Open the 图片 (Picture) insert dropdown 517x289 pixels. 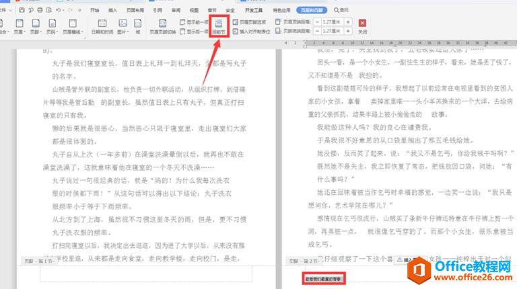click(x=123, y=26)
